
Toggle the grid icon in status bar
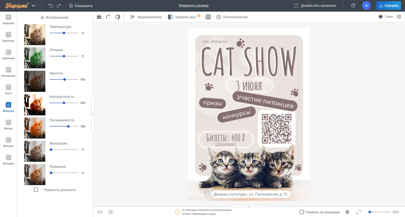click(x=347, y=212)
